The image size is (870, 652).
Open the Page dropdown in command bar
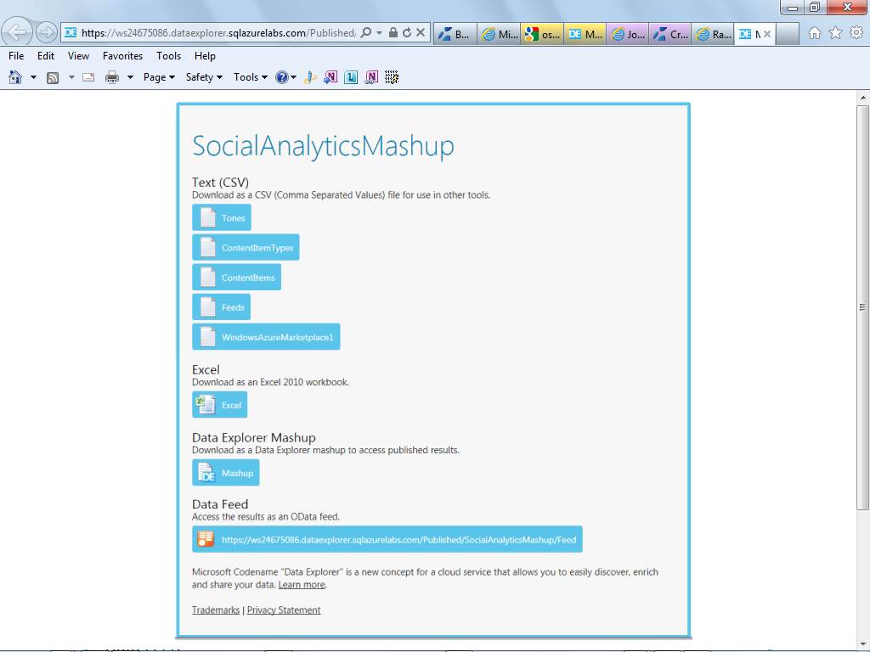[x=159, y=77]
